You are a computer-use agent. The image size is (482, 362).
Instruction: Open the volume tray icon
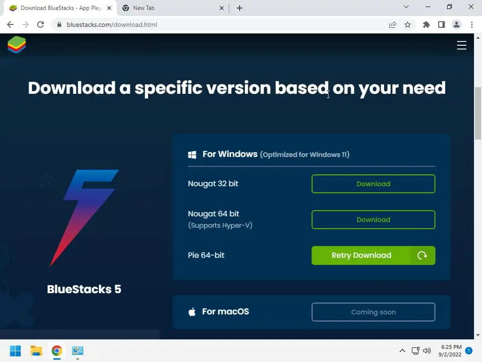[x=427, y=351]
